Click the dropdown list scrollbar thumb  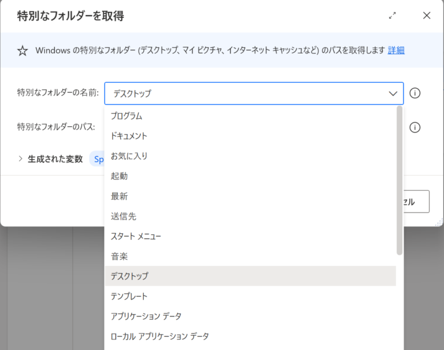click(399, 180)
